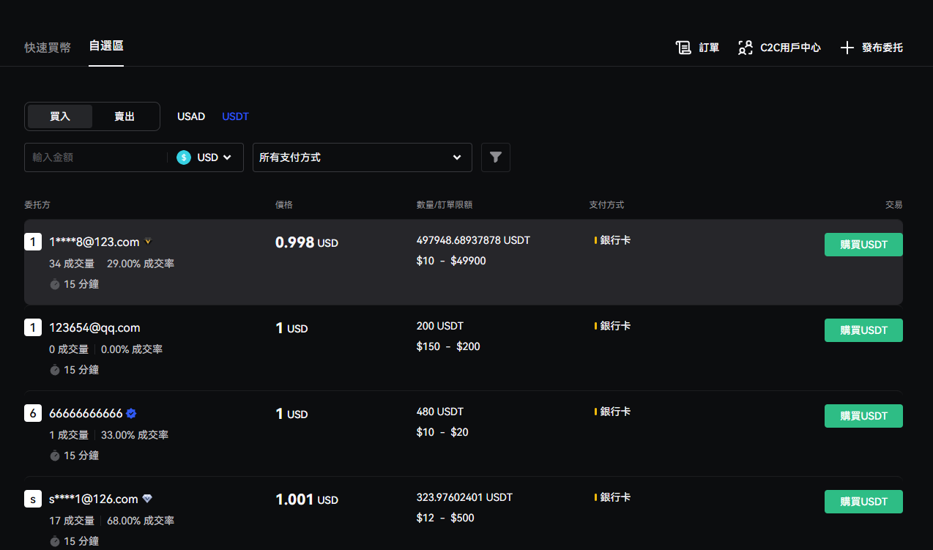
Task: Click limit $150 - $200
Action: (448, 346)
